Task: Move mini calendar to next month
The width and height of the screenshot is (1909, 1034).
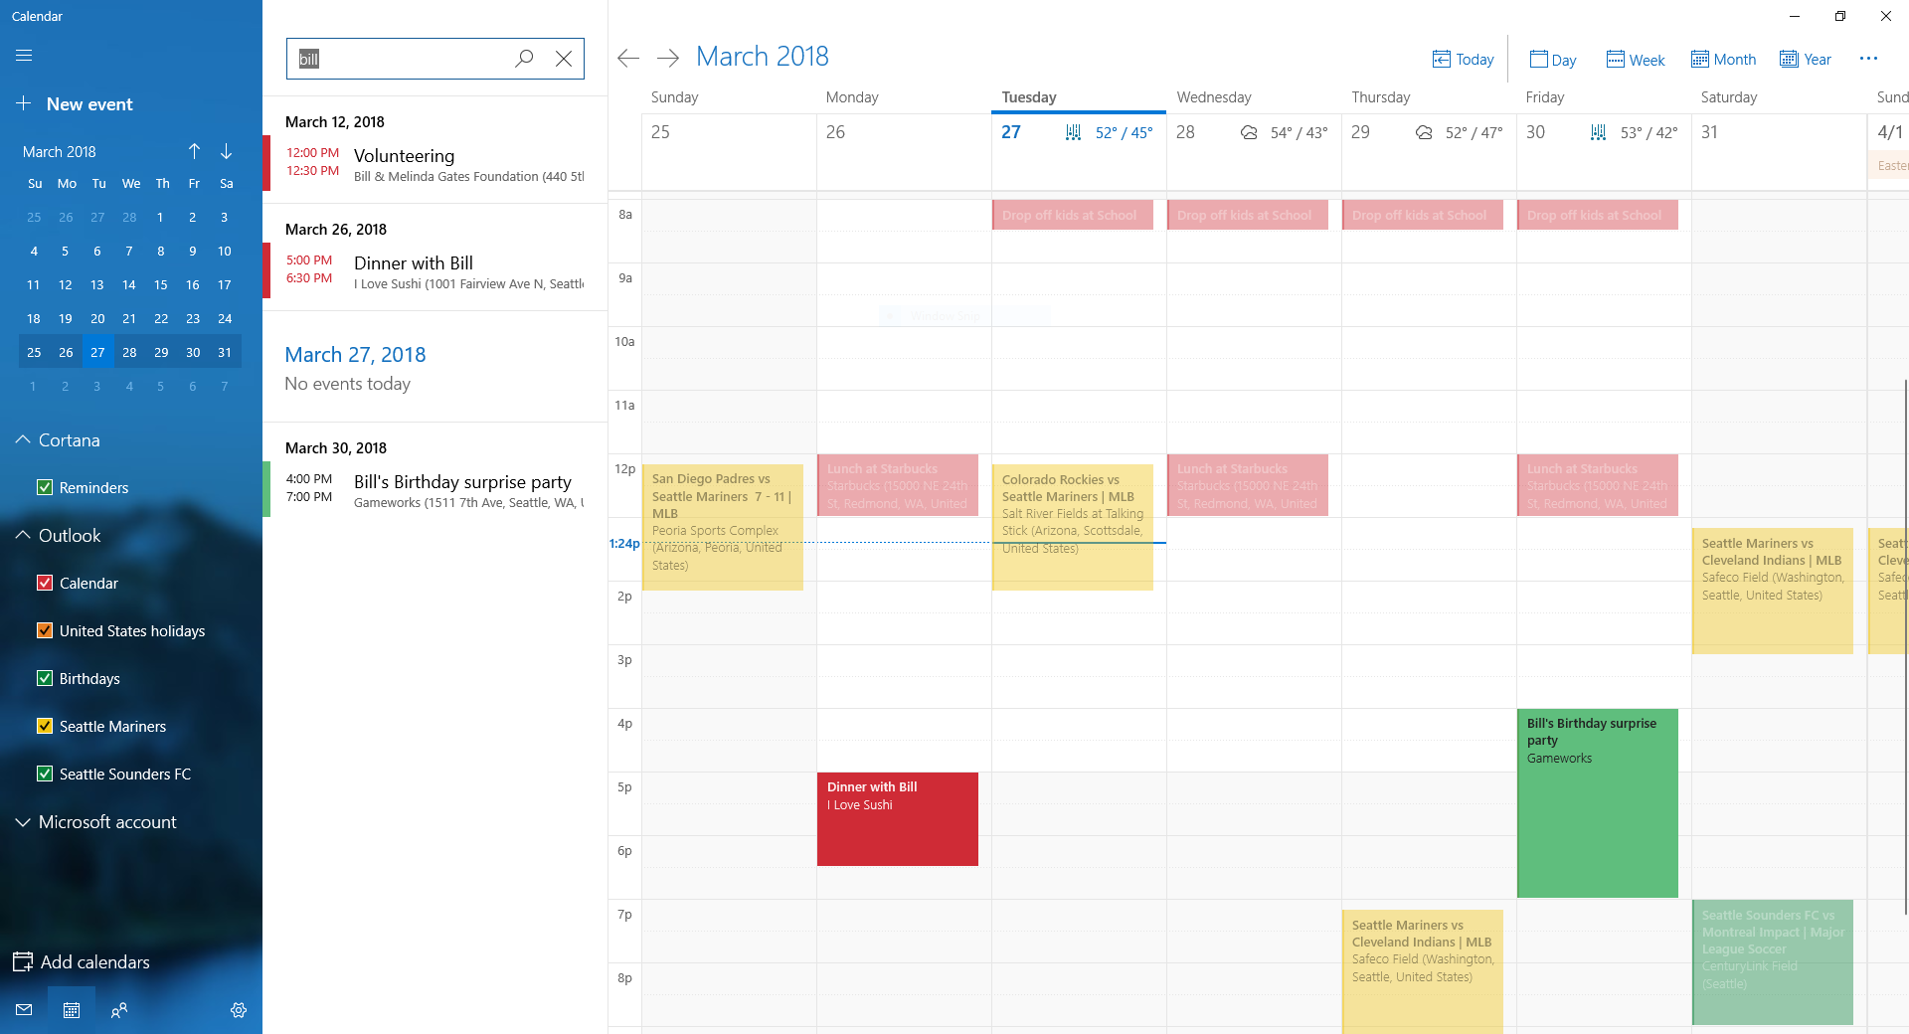Action: 227,151
